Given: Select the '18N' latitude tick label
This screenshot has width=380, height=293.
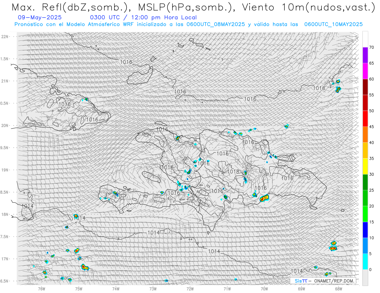Looking at the screenshot, I should pos(4,214).
